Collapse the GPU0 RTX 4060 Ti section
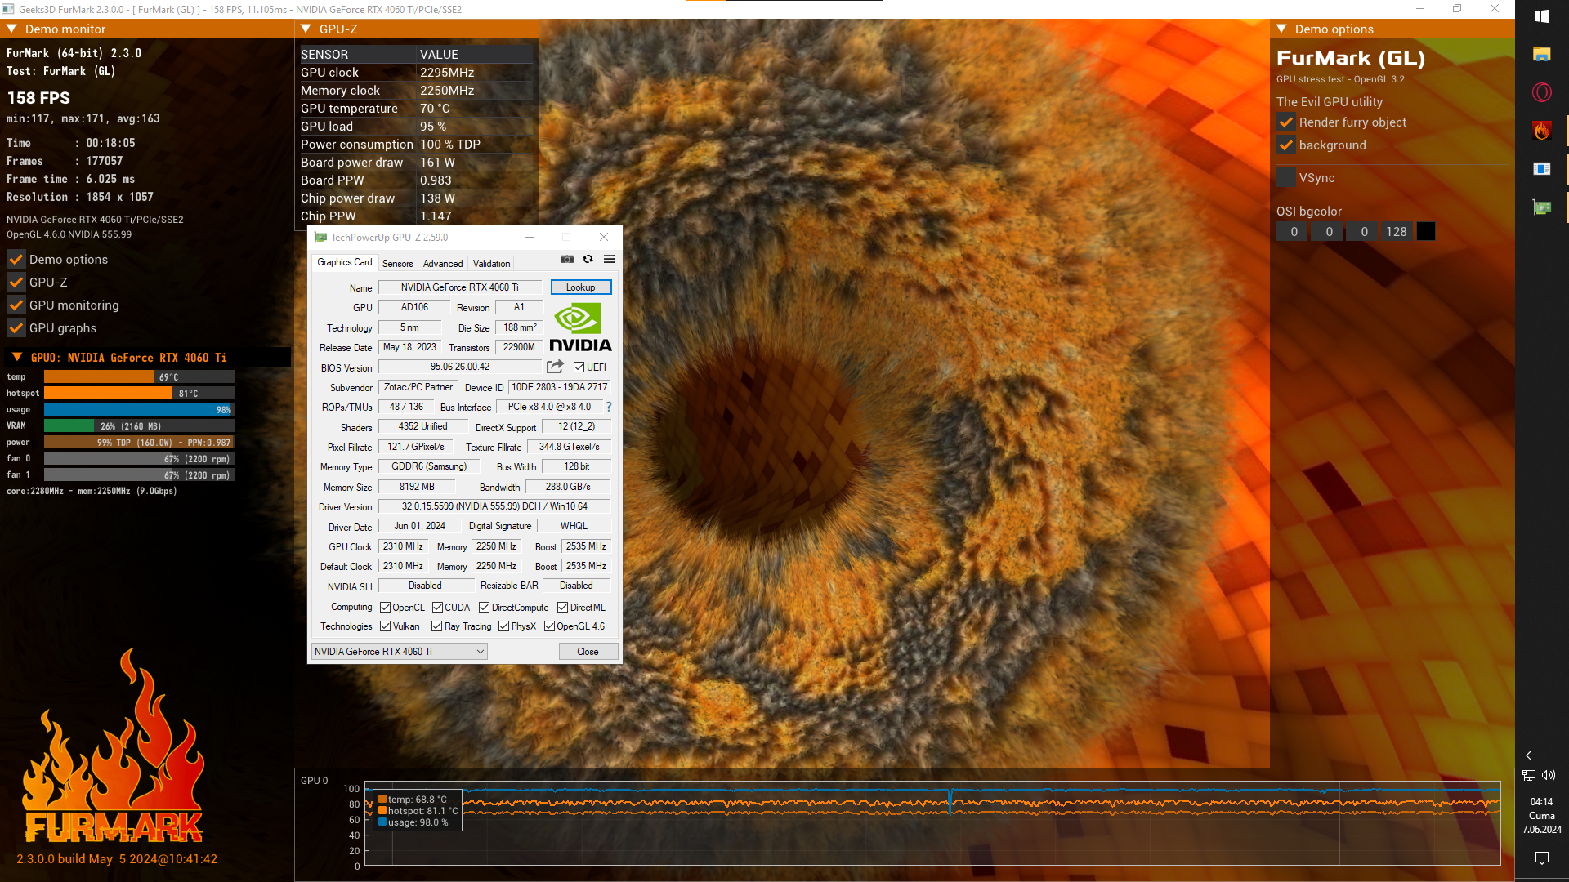The width and height of the screenshot is (1569, 882). coord(17,358)
